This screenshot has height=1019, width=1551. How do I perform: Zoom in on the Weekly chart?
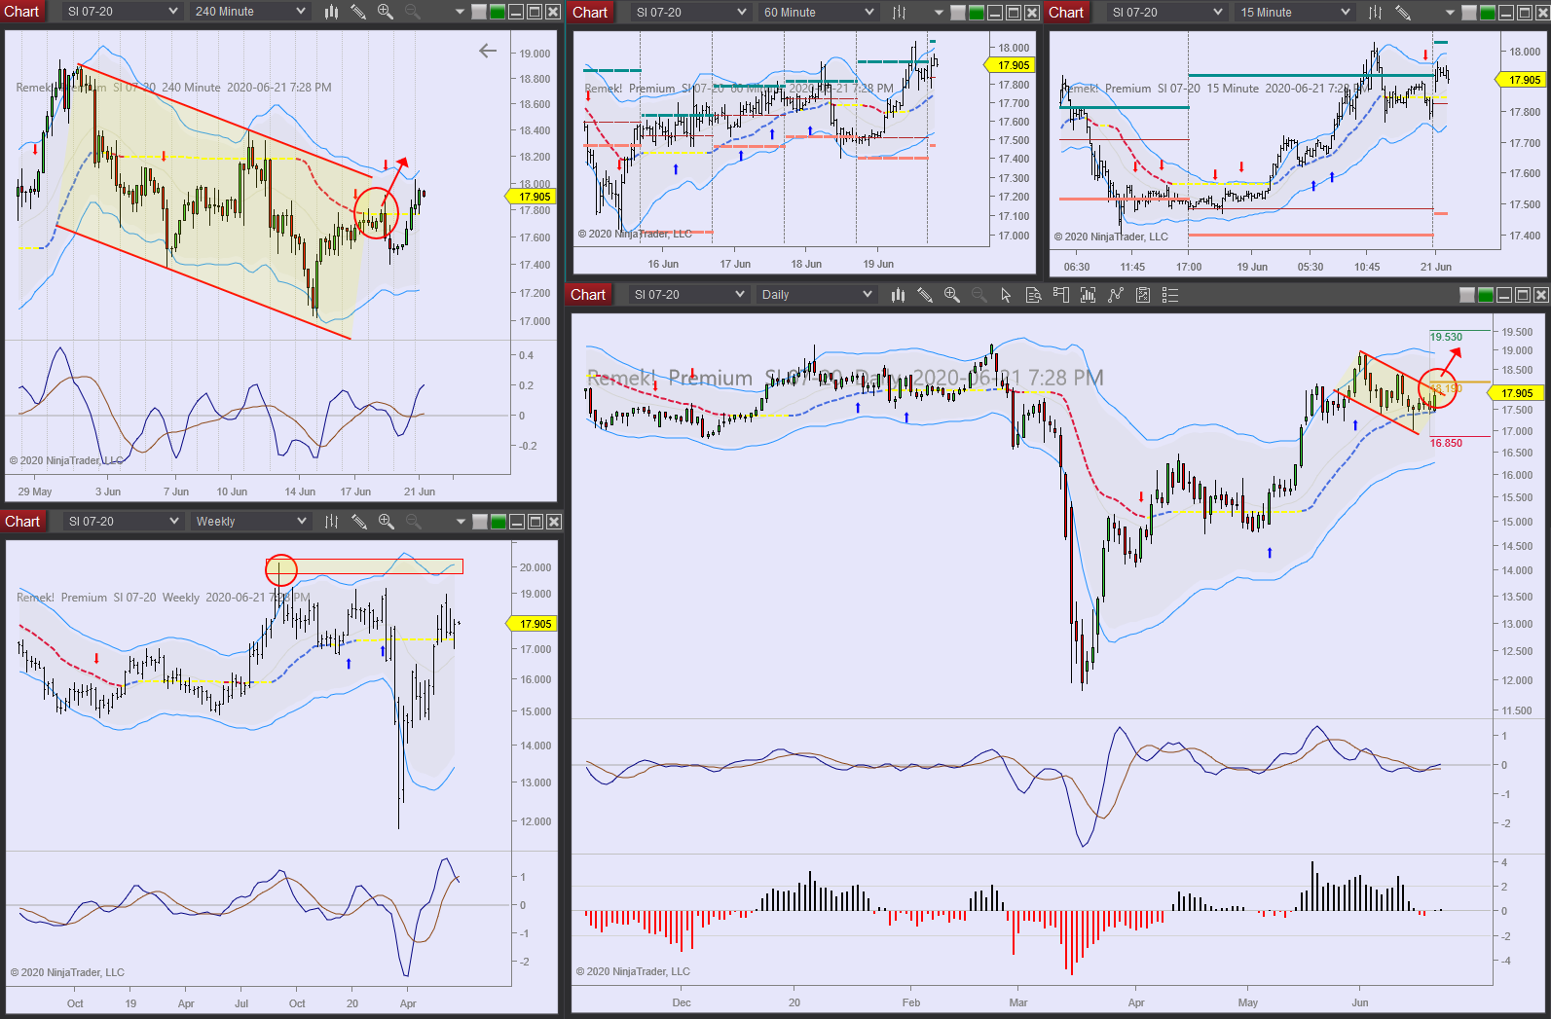click(387, 522)
